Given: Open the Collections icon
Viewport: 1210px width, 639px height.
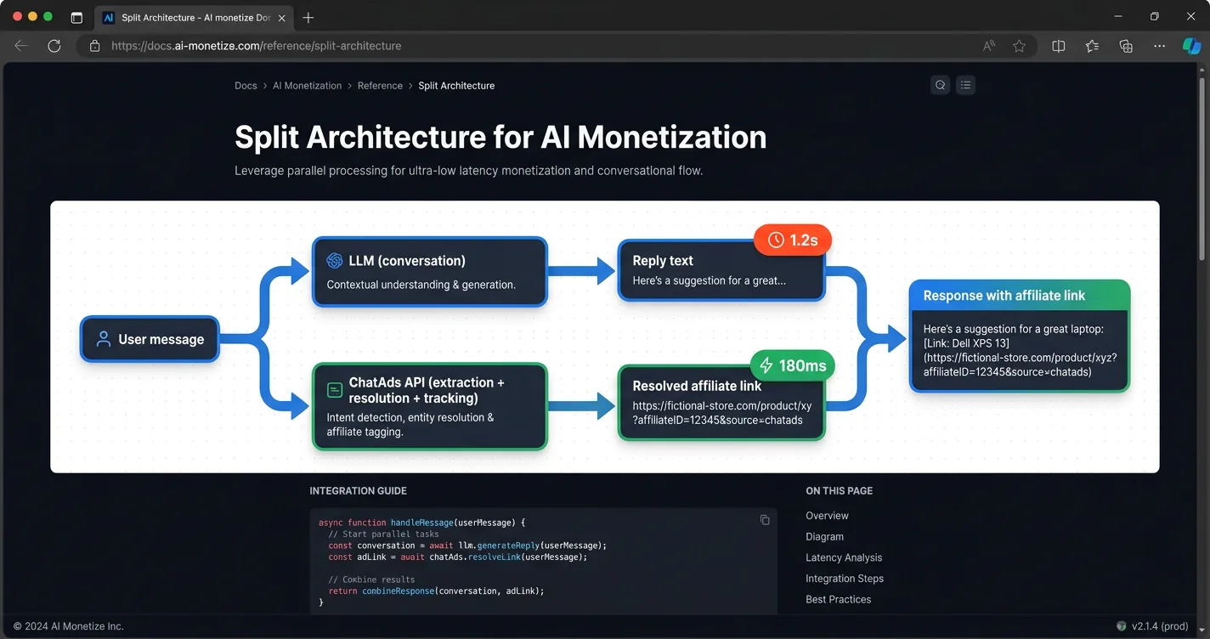Looking at the screenshot, I should [1126, 46].
